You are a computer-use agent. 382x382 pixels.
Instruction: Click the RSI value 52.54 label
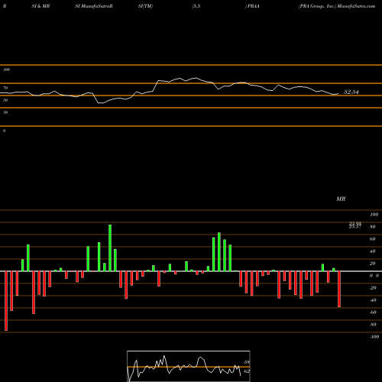point(351,92)
